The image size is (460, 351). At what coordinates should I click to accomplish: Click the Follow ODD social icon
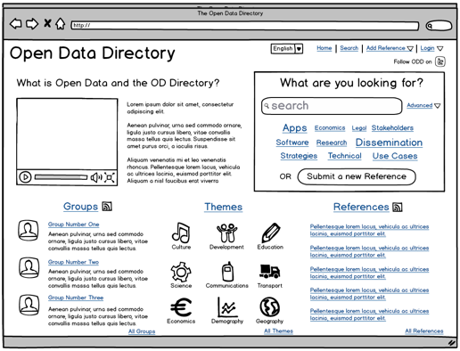[x=440, y=61]
